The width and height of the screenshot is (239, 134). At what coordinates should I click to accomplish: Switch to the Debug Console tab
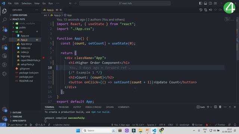click(93, 107)
